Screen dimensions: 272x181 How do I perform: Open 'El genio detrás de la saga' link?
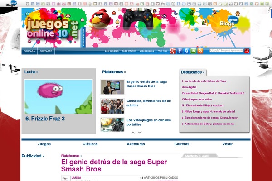147,84
